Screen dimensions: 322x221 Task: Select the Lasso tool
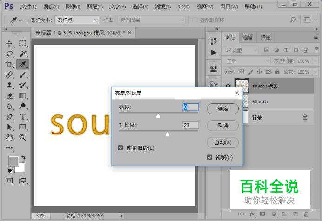click(x=9, y=54)
